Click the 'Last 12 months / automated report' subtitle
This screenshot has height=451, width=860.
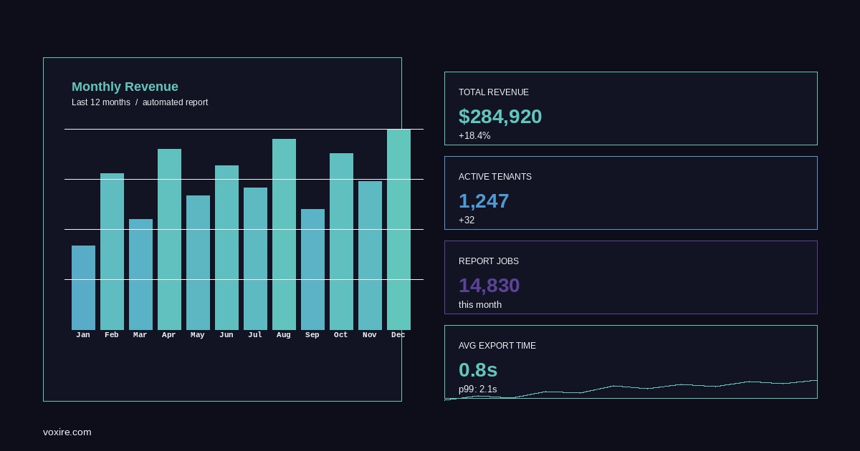pos(140,102)
